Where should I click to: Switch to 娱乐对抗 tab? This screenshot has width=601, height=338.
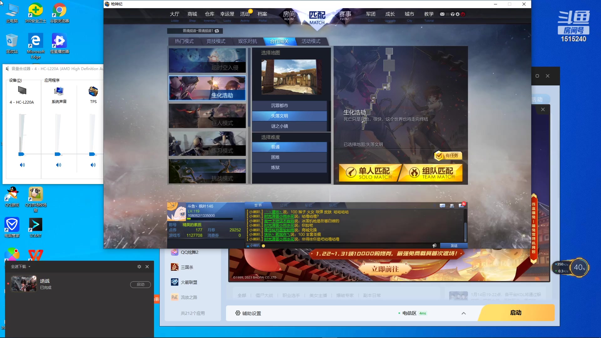coord(248,41)
